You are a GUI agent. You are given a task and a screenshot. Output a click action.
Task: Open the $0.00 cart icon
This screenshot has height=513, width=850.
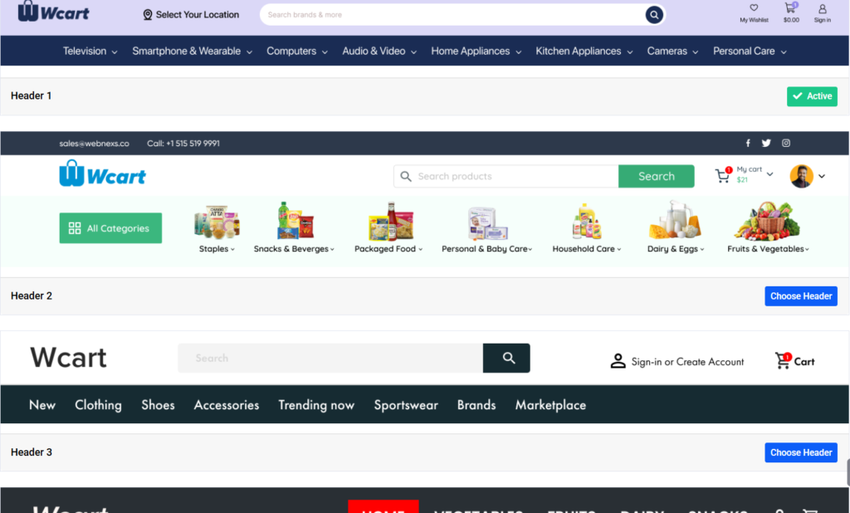[790, 7]
